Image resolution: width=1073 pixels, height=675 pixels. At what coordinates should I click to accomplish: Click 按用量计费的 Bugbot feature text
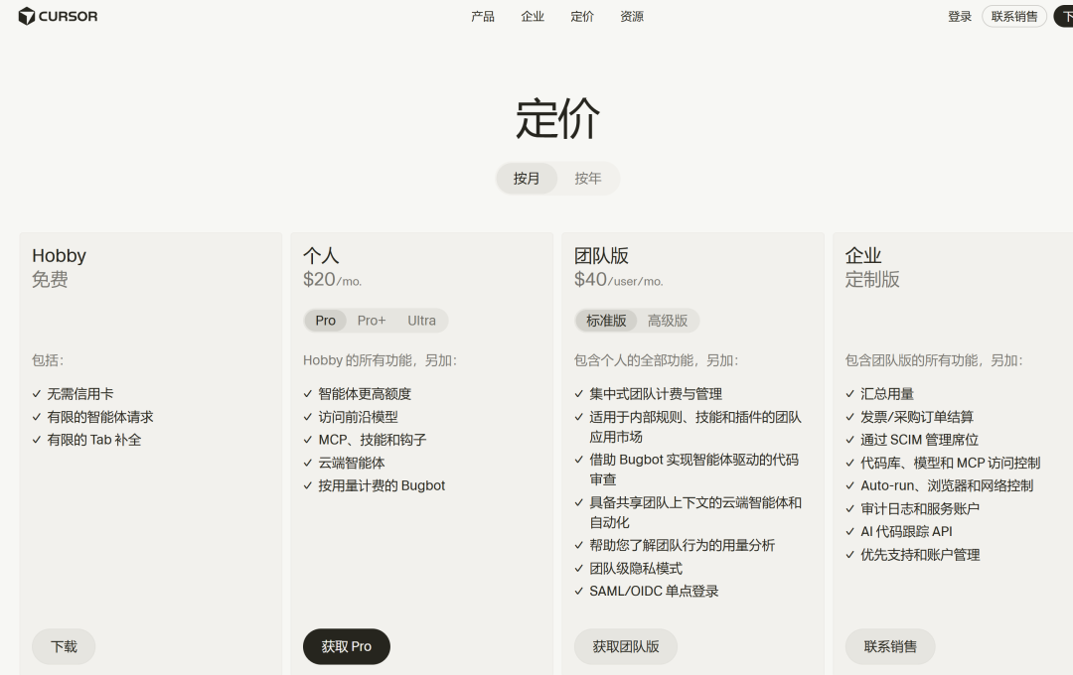382,485
